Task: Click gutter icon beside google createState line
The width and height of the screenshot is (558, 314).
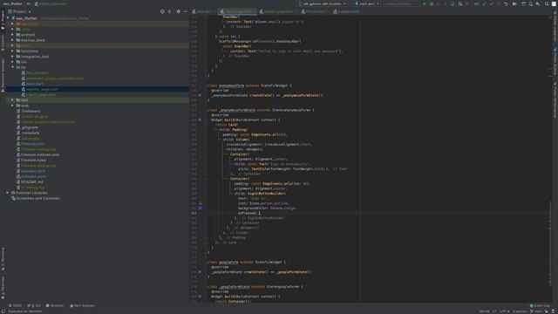Action: pos(200,271)
